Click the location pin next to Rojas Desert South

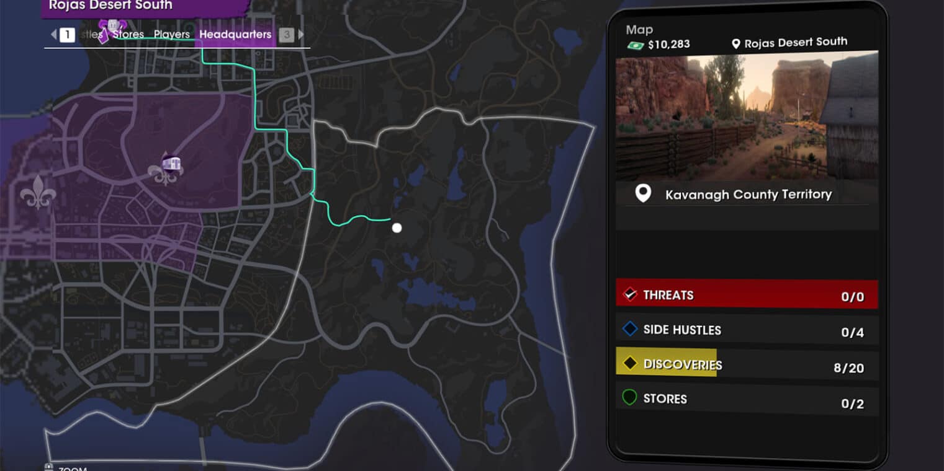pos(736,44)
